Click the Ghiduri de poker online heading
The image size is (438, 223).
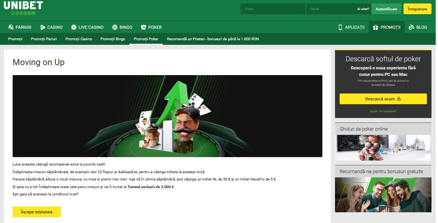click(x=363, y=129)
